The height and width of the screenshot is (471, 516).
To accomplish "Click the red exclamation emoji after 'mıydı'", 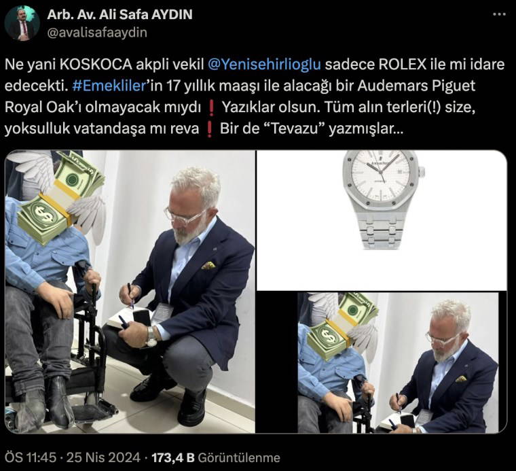I will (x=211, y=107).
